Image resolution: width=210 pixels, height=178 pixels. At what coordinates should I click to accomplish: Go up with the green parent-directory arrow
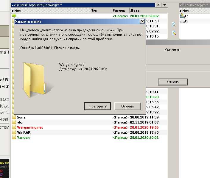[x=14, y=16]
